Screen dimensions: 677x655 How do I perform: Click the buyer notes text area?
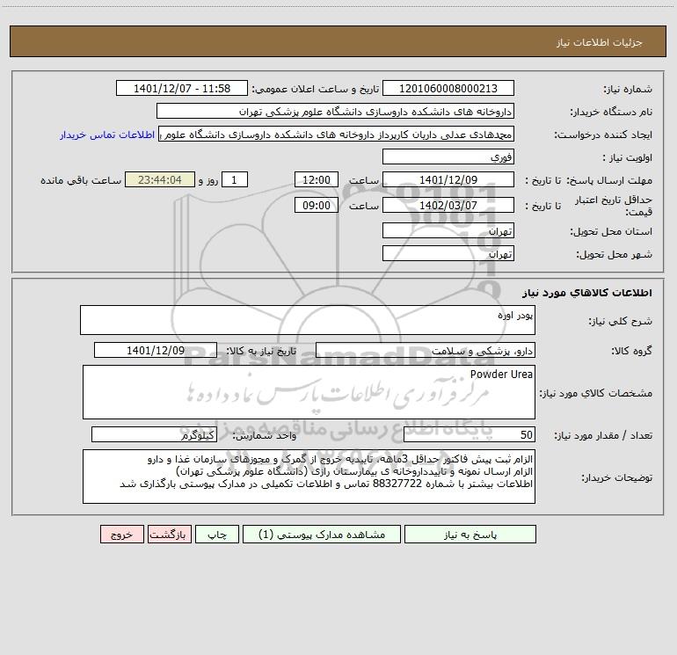pyautogui.click(x=309, y=477)
